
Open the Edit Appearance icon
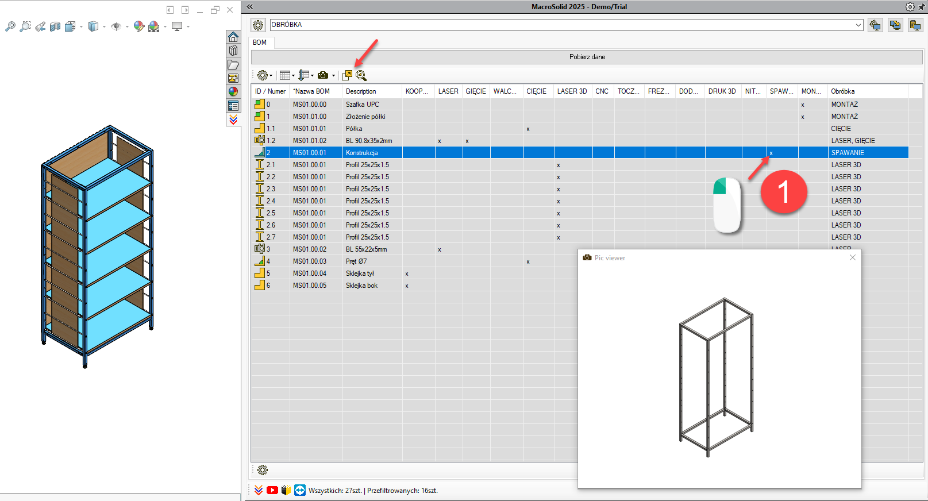[138, 26]
